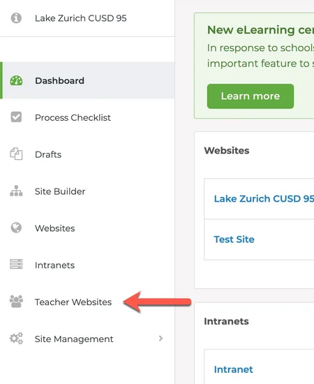The image size is (314, 384).
Task: Click the Intranets server stack icon
Action: (16, 265)
